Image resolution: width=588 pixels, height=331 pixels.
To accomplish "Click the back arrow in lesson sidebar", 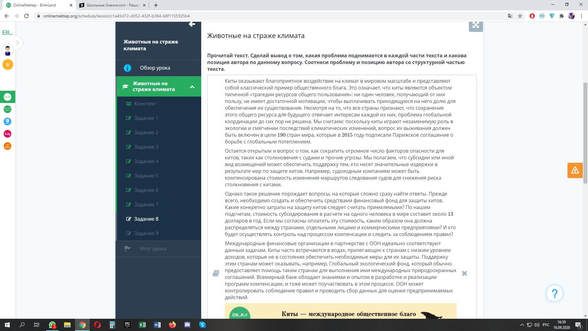I will pyautogui.click(x=192, y=24).
